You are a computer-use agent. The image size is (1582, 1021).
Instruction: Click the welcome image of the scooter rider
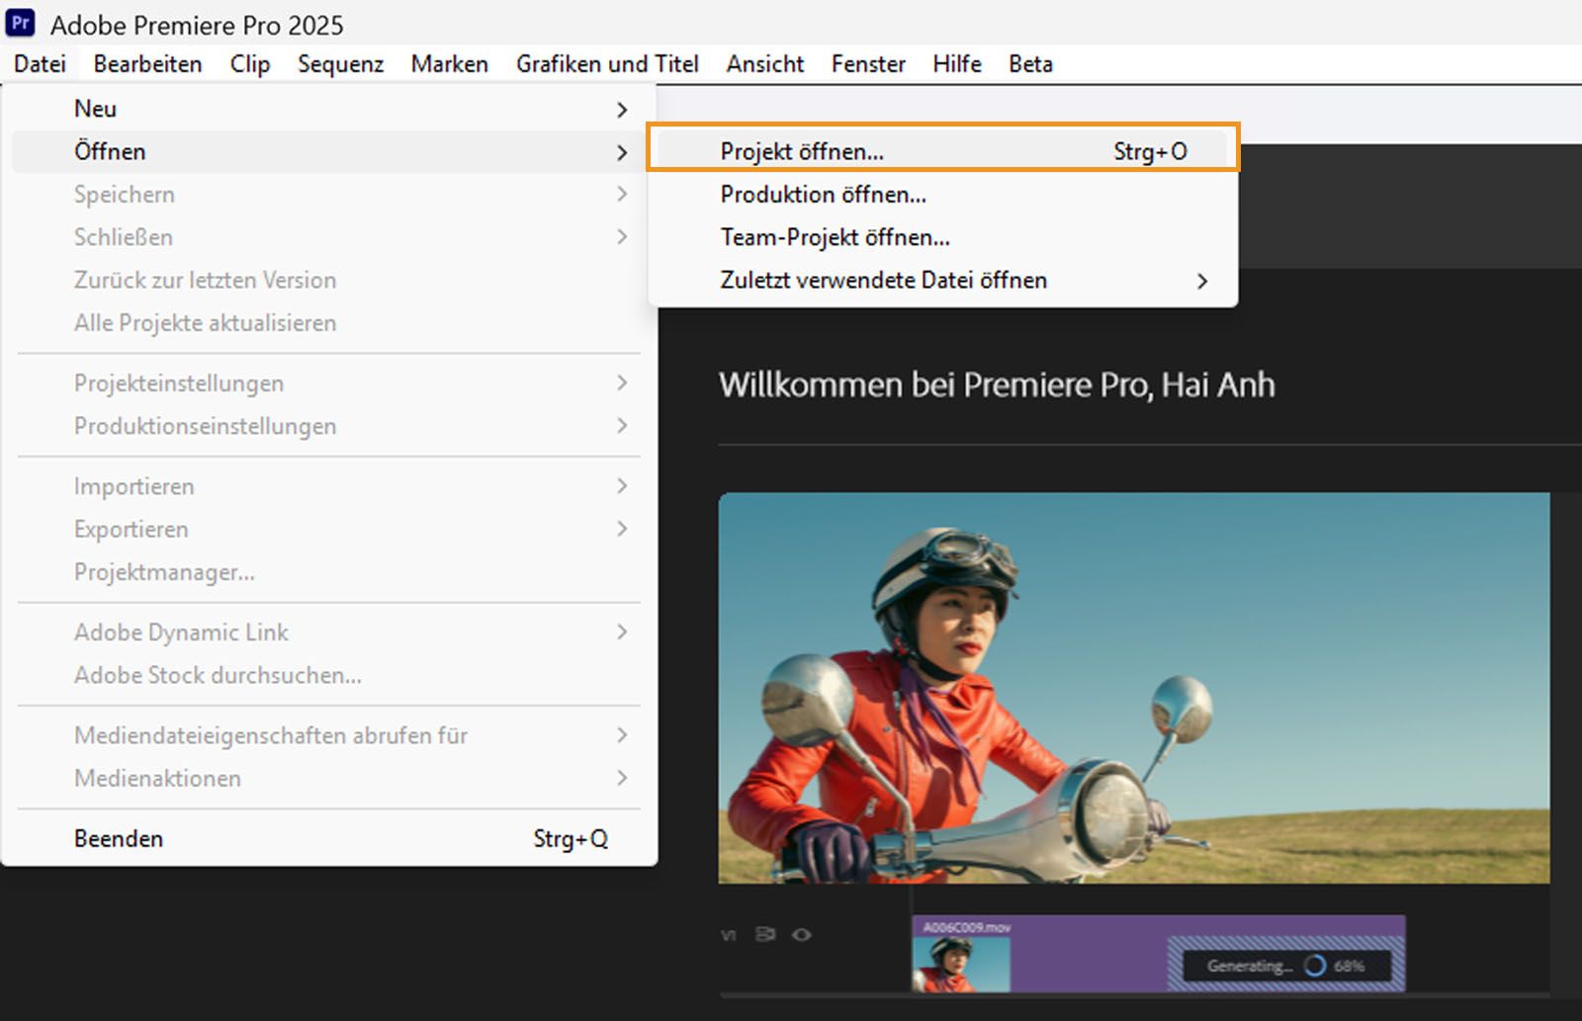[1134, 688]
